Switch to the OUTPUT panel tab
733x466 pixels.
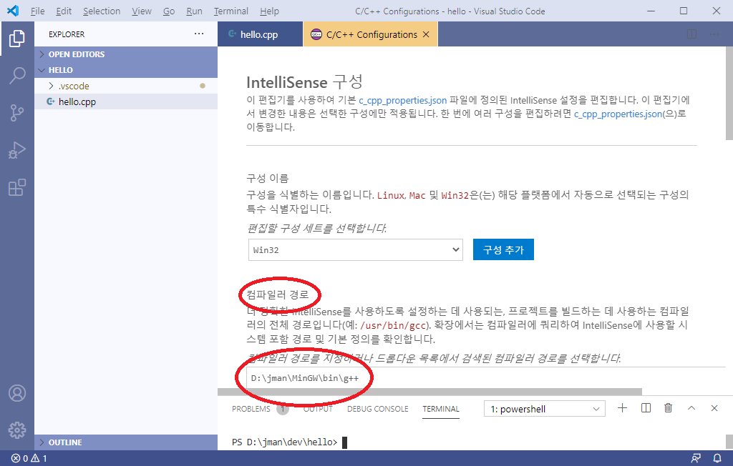tap(318, 409)
